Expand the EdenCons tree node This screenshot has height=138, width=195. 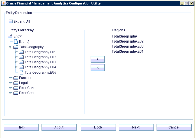[x=10, y=88]
